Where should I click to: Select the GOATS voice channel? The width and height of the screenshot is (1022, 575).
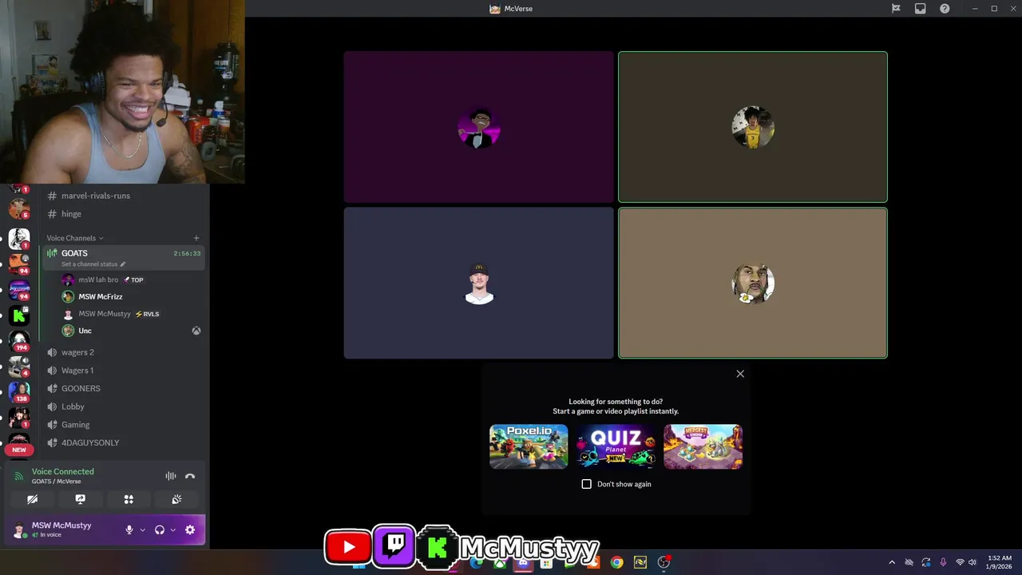tap(122, 257)
